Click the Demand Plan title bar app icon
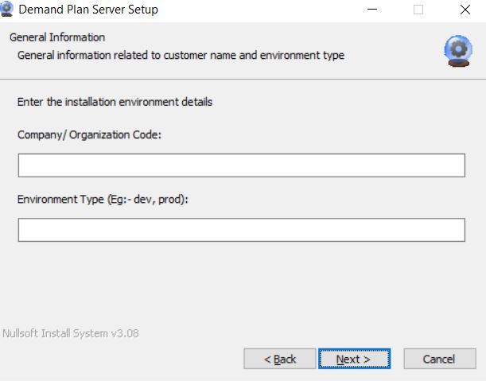 coord(8,10)
